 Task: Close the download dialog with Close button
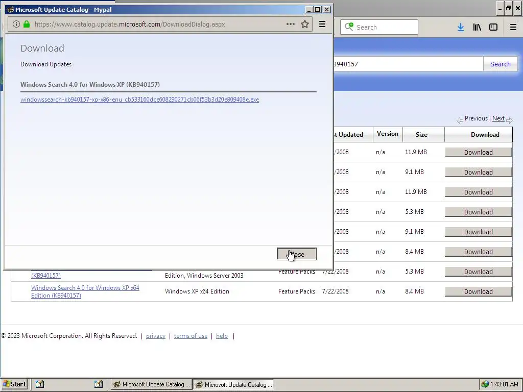coord(297,254)
